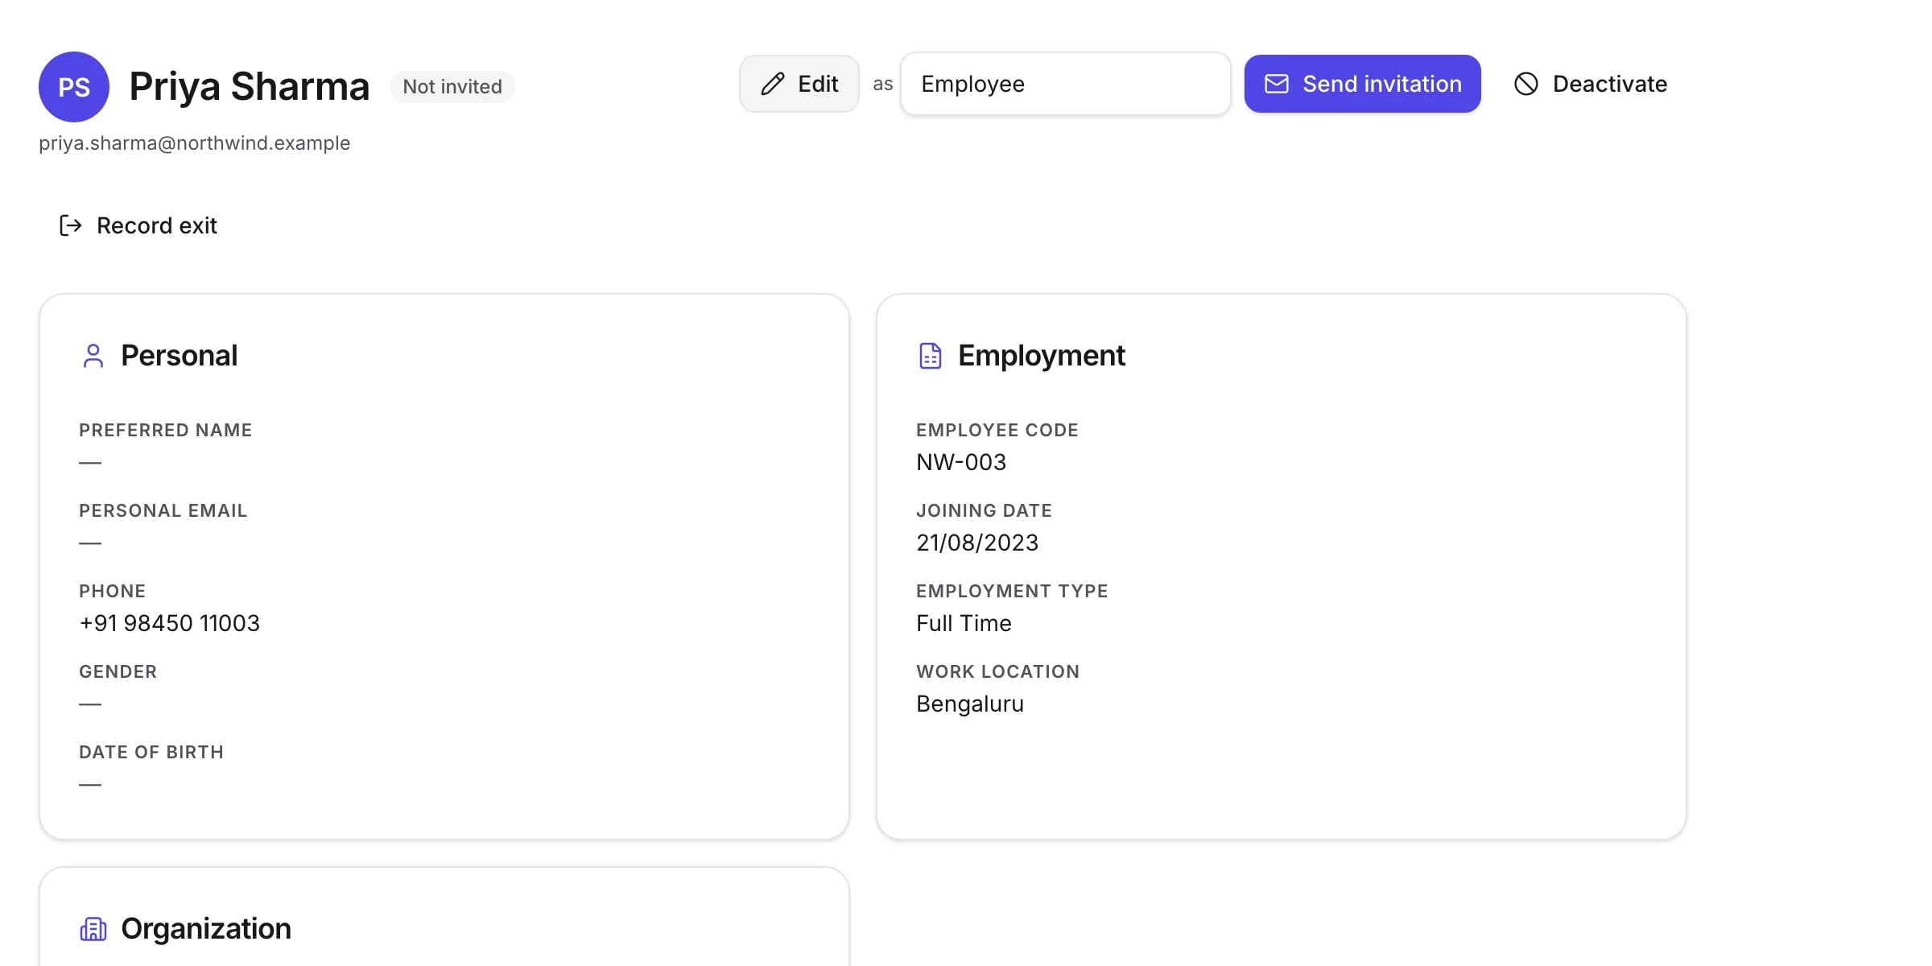Click the PHONE label
The width and height of the screenshot is (1932, 966).
tap(113, 591)
